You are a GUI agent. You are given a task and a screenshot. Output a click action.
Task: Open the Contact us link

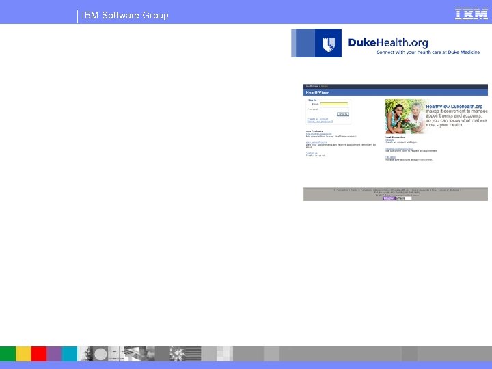312,153
